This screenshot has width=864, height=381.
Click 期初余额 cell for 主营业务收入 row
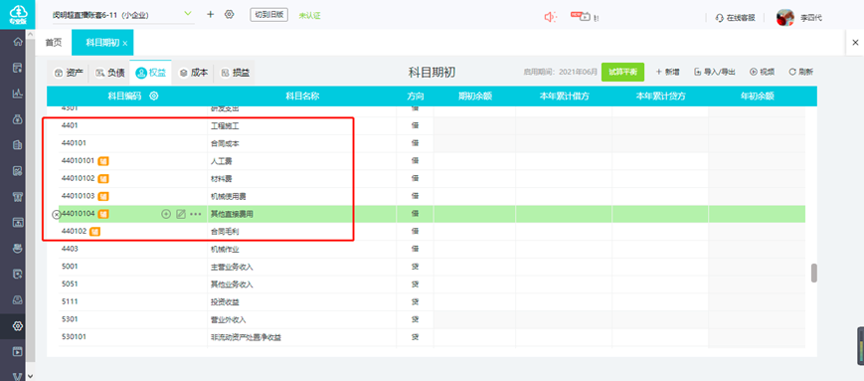[474, 267]
